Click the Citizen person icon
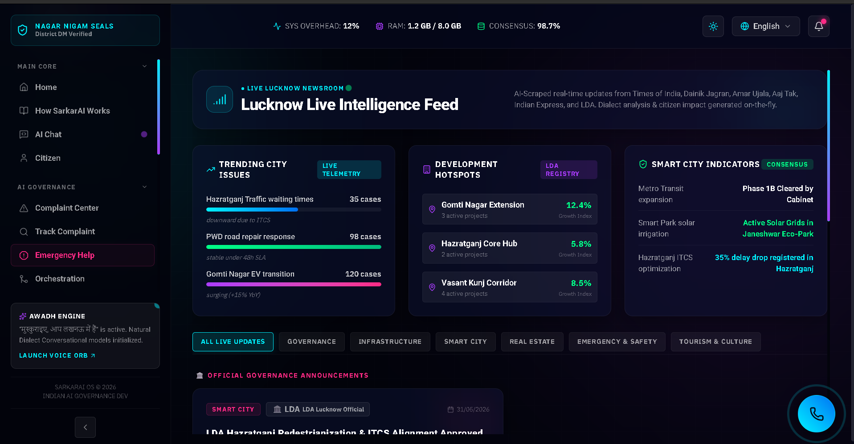Viewport: 854px width, 444px height. tap(24, 158)
